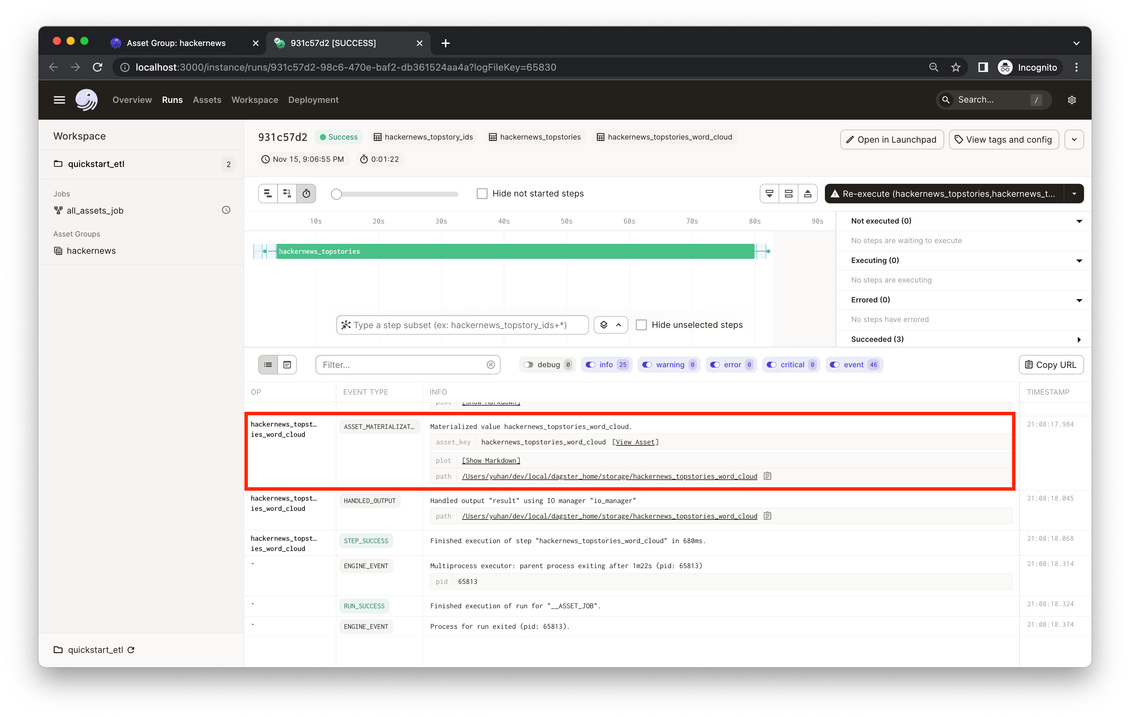Copy the materialization path via its clipboard icon
The image size is (1130, 718).
tap(768, 476)
